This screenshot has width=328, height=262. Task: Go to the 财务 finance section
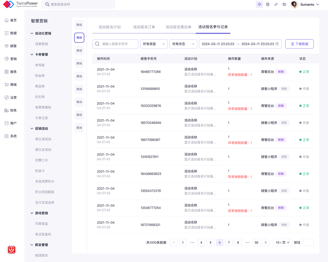click(11, 111)
